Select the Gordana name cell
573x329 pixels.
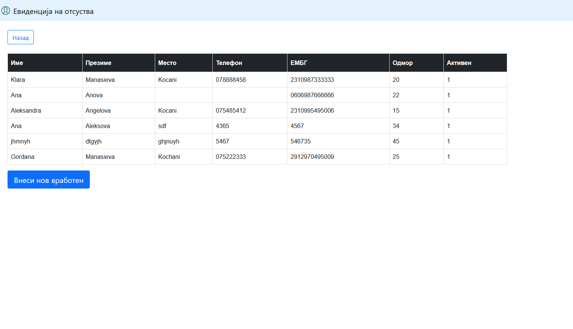tap(23, 157)
